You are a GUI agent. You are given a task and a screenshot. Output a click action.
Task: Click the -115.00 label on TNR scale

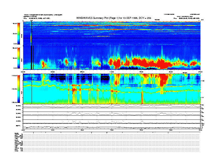coord(14,76)
